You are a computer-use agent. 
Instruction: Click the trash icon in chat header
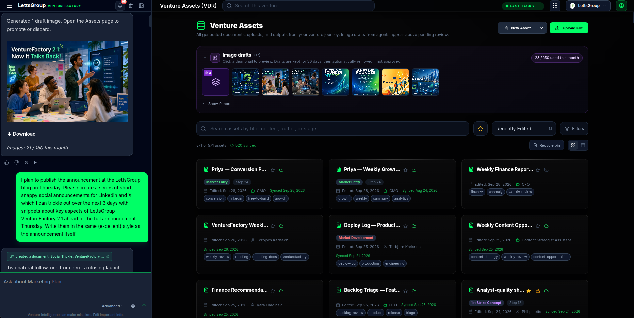pos(131,6)
